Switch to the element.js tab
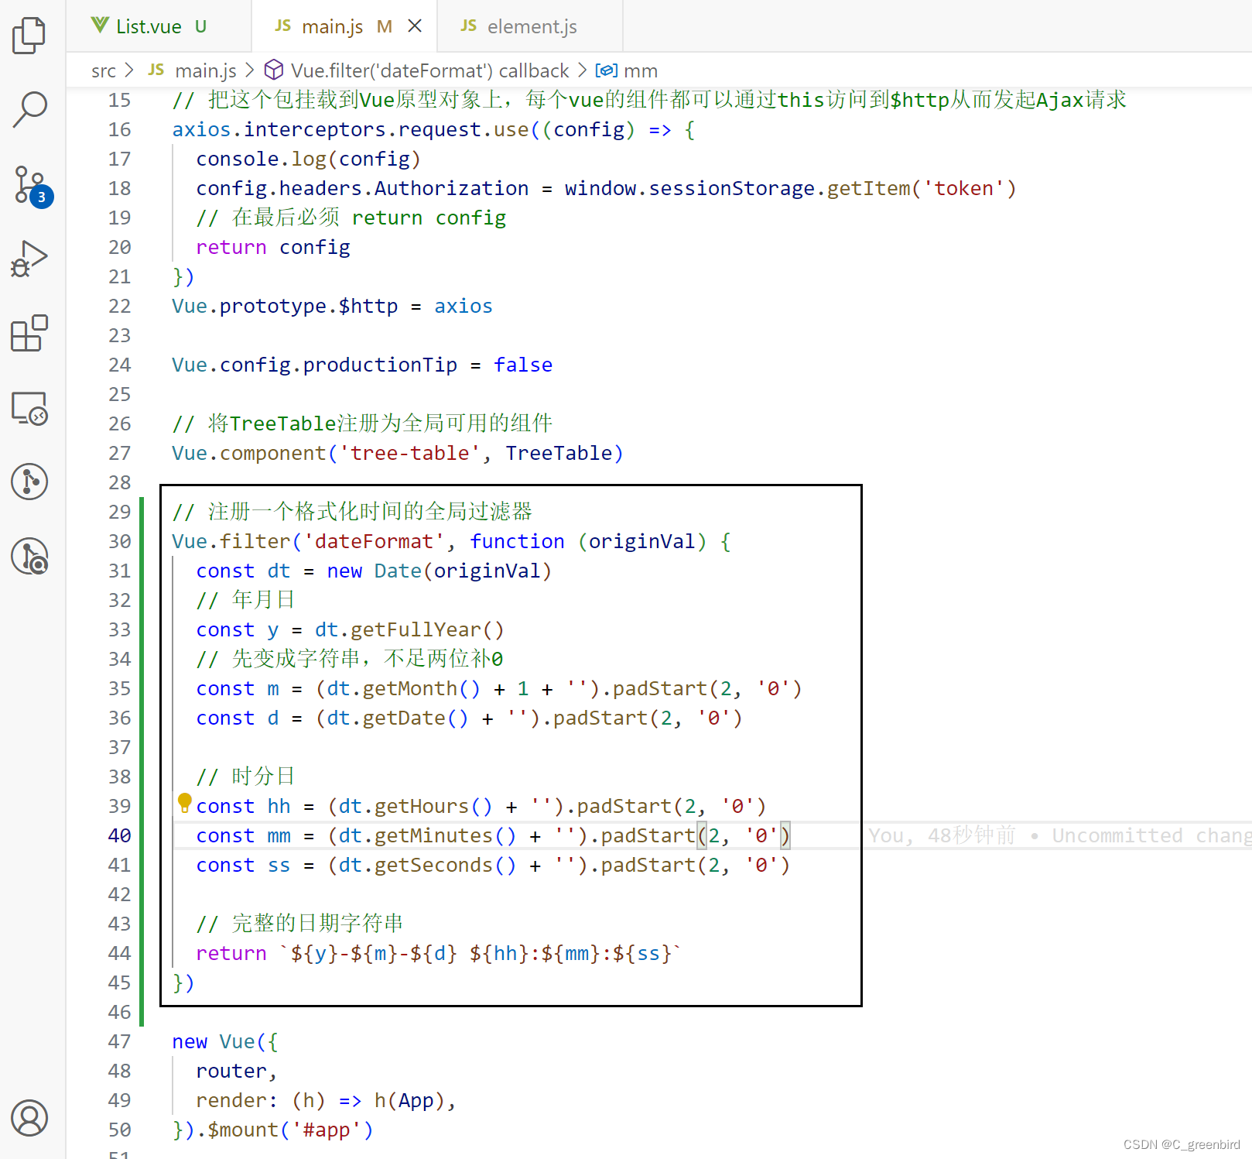 [530, 26]
